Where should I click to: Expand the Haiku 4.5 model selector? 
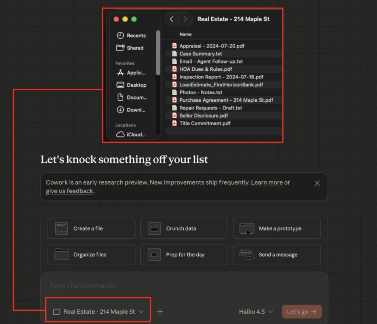tap(256, 312)
